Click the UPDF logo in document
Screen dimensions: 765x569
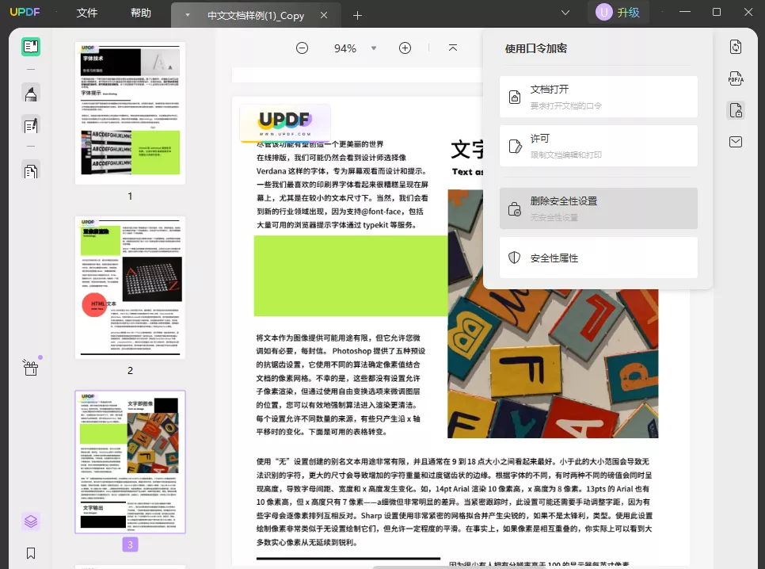285,123
